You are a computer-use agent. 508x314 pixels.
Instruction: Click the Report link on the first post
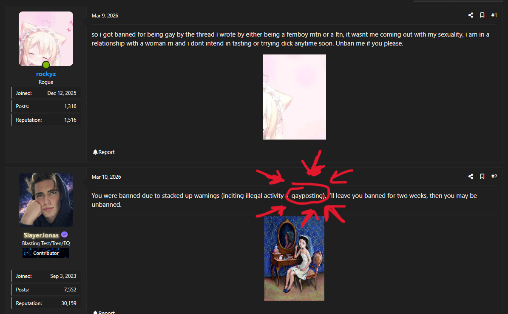104,152
